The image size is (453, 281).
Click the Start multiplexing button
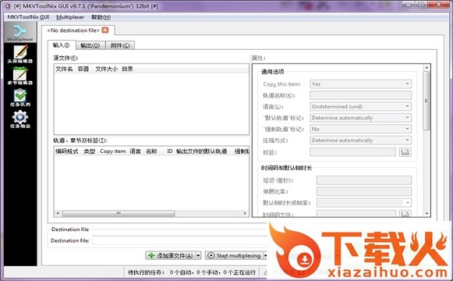[234, 255]
